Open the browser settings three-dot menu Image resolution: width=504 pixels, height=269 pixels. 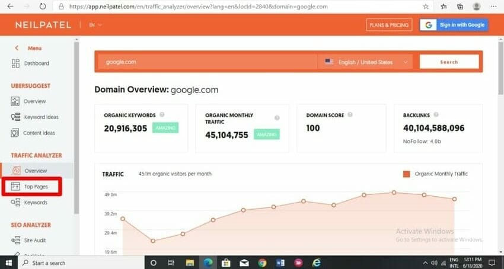tap(493, 7)
